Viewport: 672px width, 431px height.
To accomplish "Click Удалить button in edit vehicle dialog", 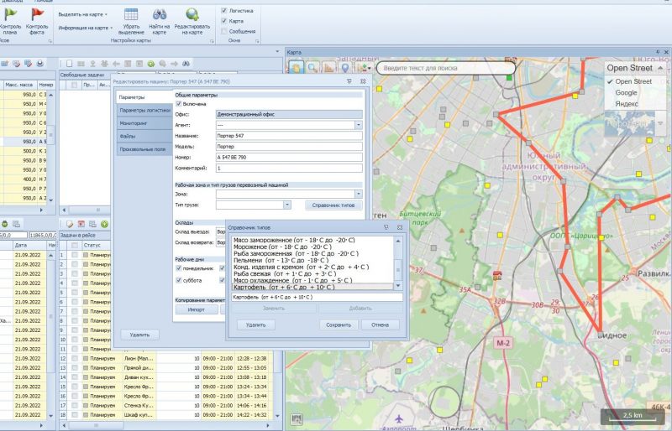I will pyautogui.click(x=139, y=335).
